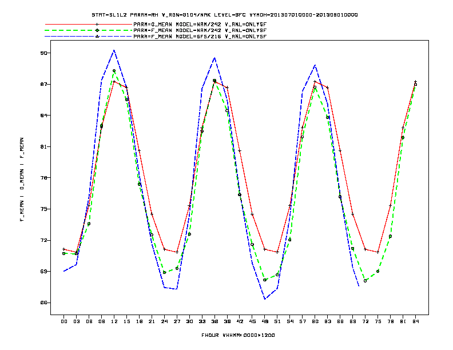Click the blue curve's lowest dip above hour 48
The width and height of the screenshot is (453, 350).
click(x=265, y=299)
